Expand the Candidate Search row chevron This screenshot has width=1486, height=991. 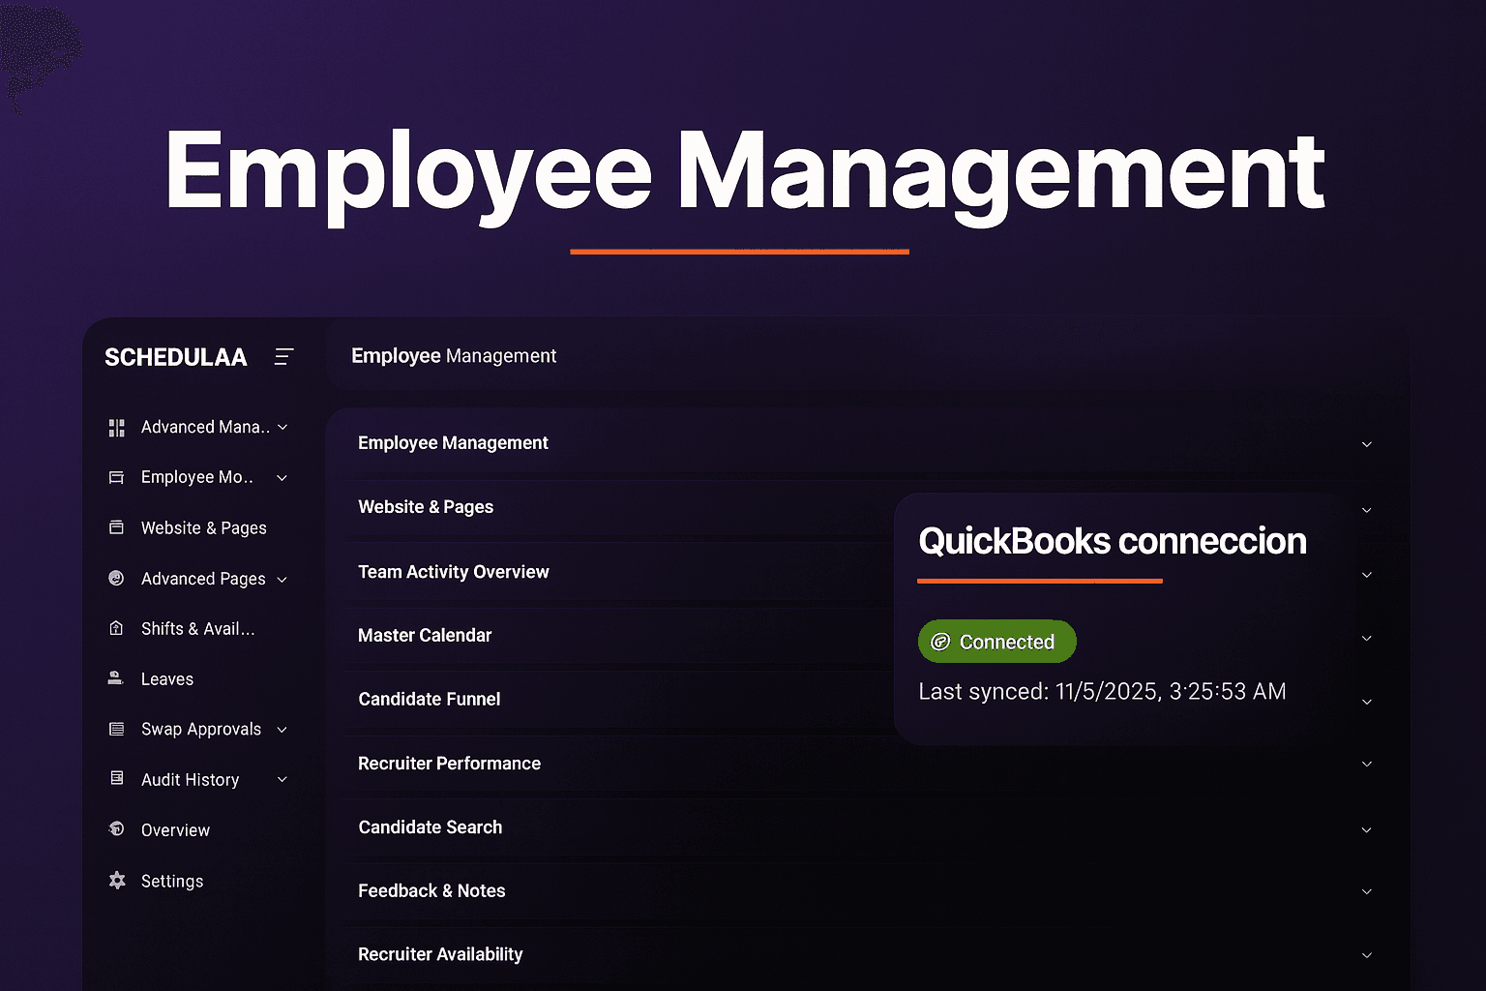click(1367, 830)
